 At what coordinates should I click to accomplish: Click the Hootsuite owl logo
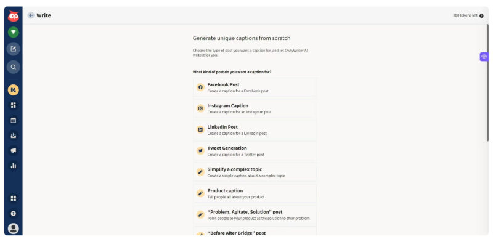click(13, 16)
